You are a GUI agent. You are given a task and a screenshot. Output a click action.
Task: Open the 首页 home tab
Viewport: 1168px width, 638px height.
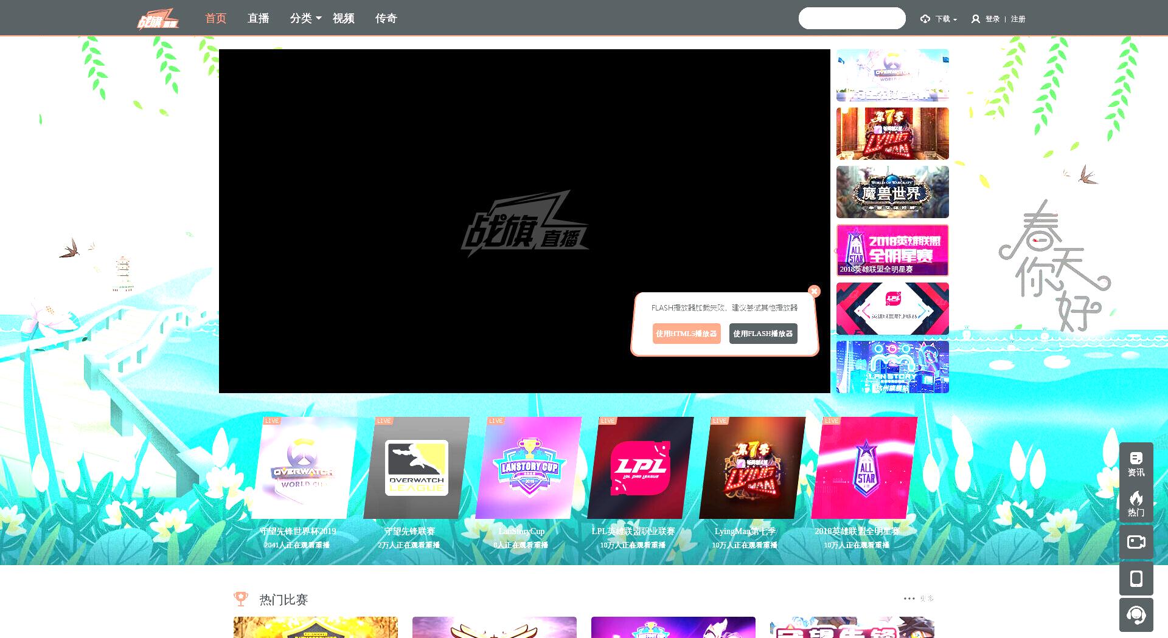(x=215, y=18)
